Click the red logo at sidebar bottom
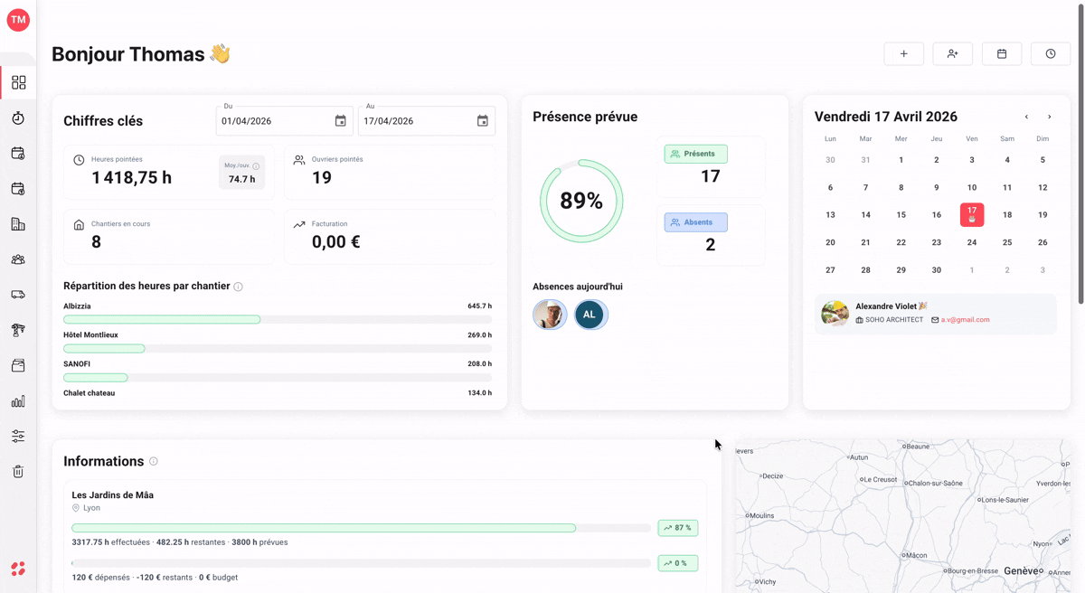This screenshot has width=1085, height=593. [x=18, y=569]
